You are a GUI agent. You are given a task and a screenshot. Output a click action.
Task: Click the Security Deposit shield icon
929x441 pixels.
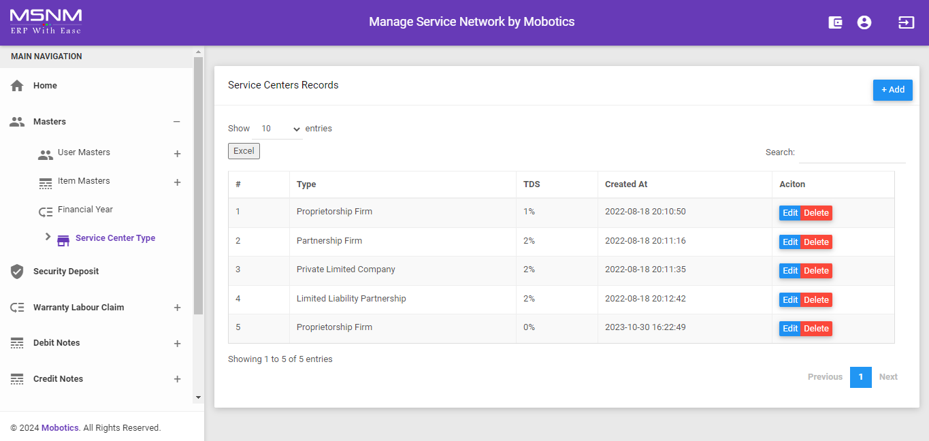pyautogui.click(x=18, y=272)
